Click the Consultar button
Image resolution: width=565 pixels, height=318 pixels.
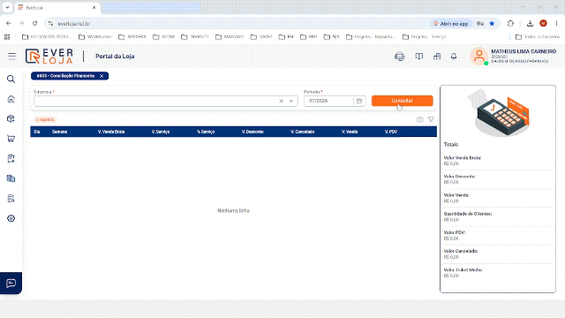403,101
